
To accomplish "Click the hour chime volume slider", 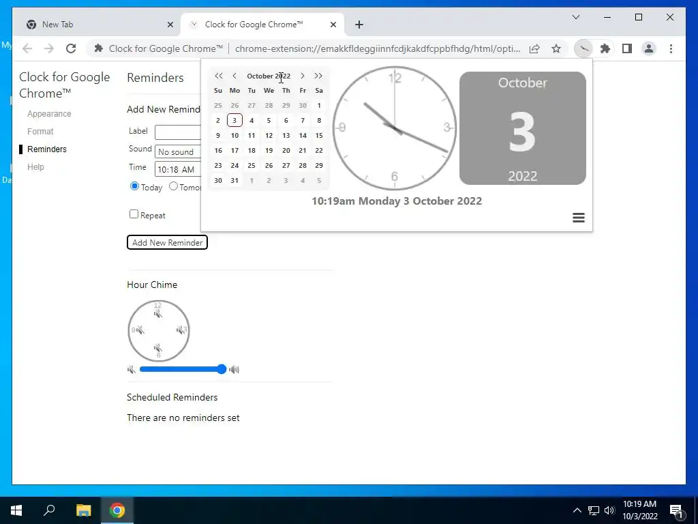I will coord(183,369).
